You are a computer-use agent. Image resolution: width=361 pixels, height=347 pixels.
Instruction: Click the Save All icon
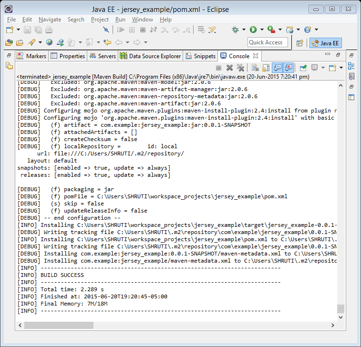coord(38,30)
